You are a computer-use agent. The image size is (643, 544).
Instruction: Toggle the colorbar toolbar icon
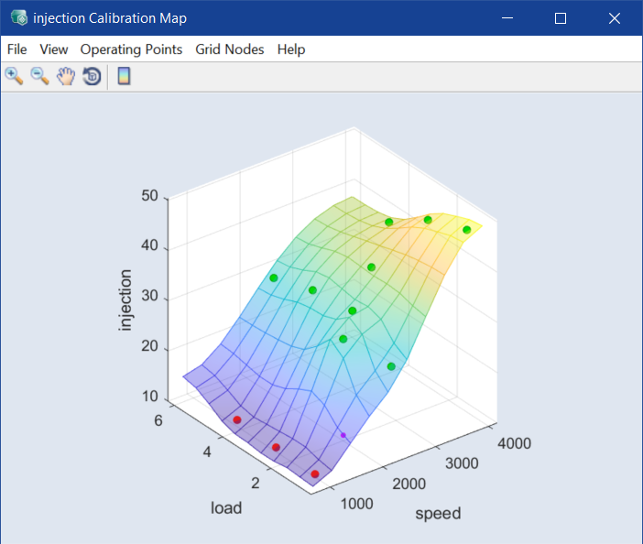[x=124, y=76]
